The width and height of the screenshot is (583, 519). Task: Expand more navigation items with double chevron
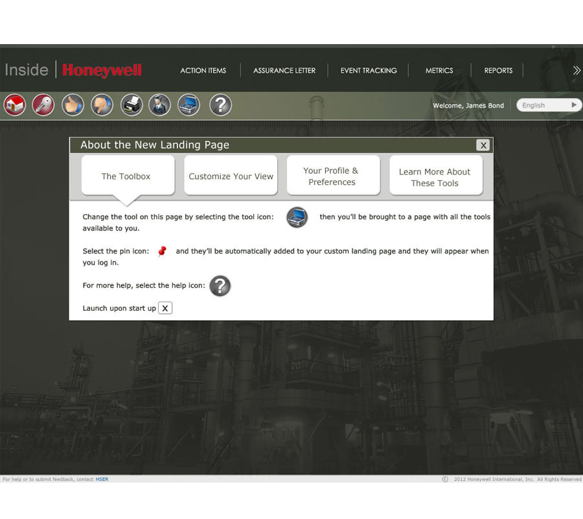576,70
